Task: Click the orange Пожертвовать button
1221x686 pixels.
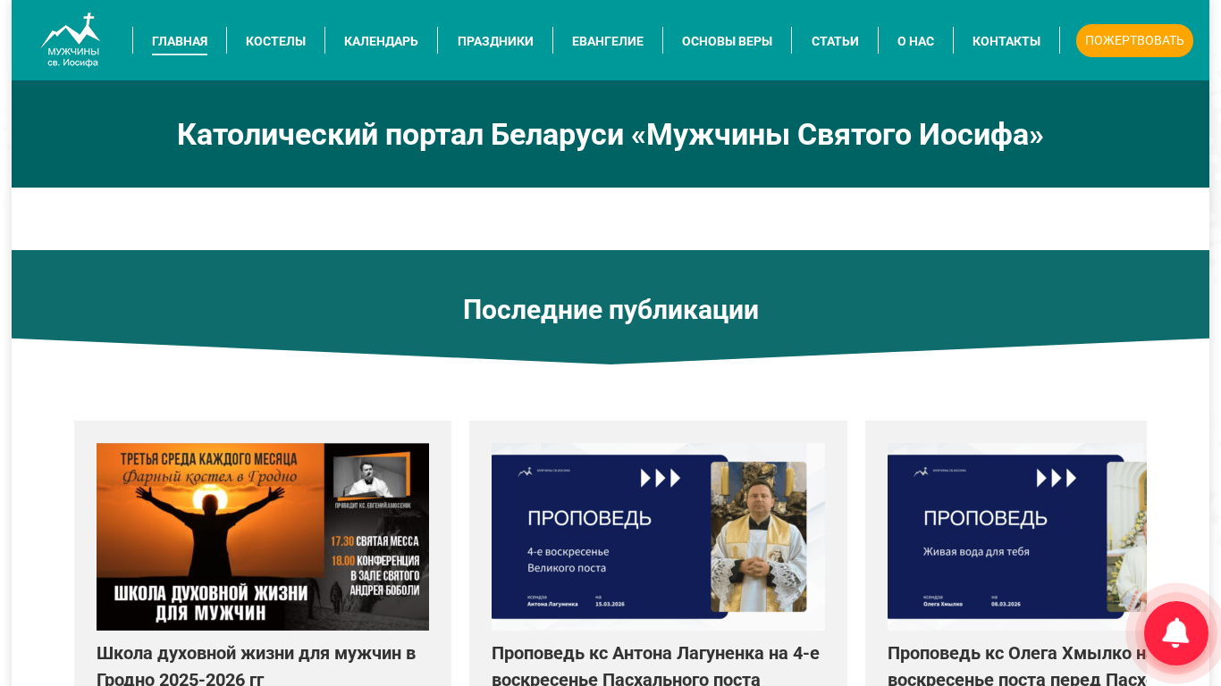Action: (1134, 40)
